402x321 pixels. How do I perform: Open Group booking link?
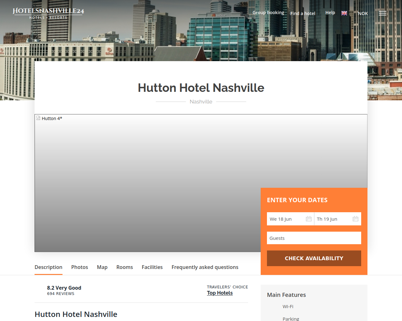268,13
